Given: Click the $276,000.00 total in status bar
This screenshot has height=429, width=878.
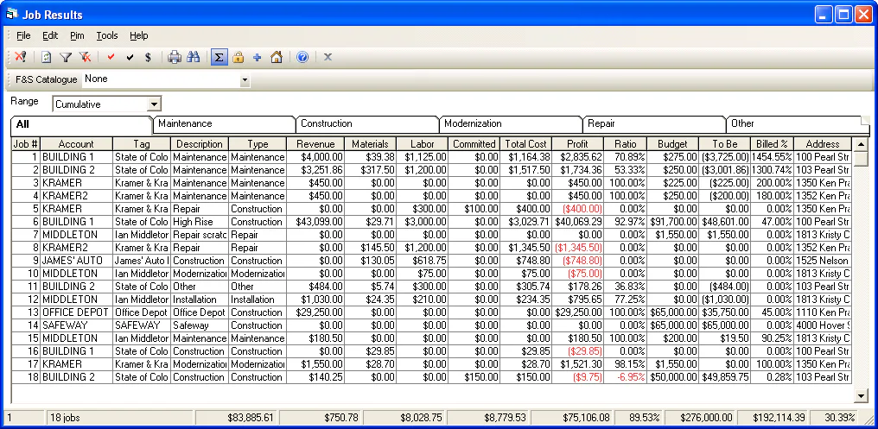Looking at the screenshot, I should click(700, 417).
